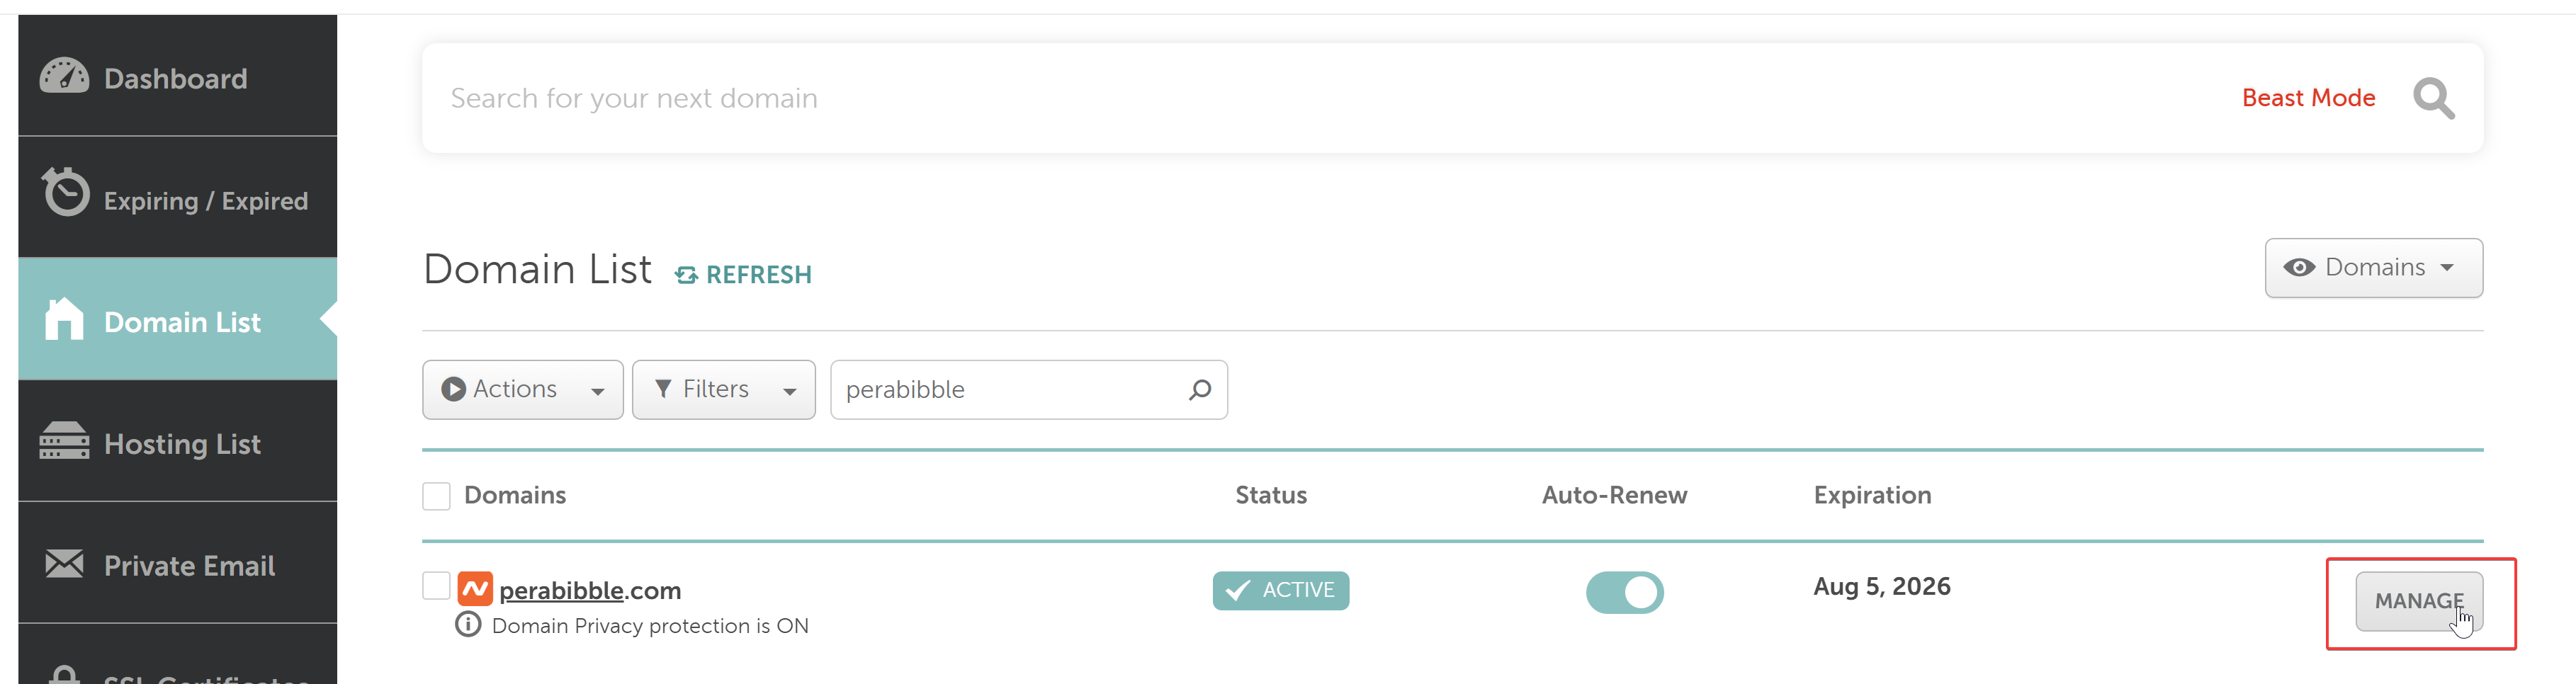Viewport: 2576px width, 684px height.
Task: Expand the Filters dropdown
Action: tap(723, 389)
